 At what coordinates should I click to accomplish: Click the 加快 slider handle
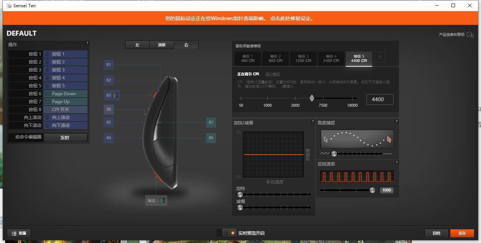pos(240,195)
